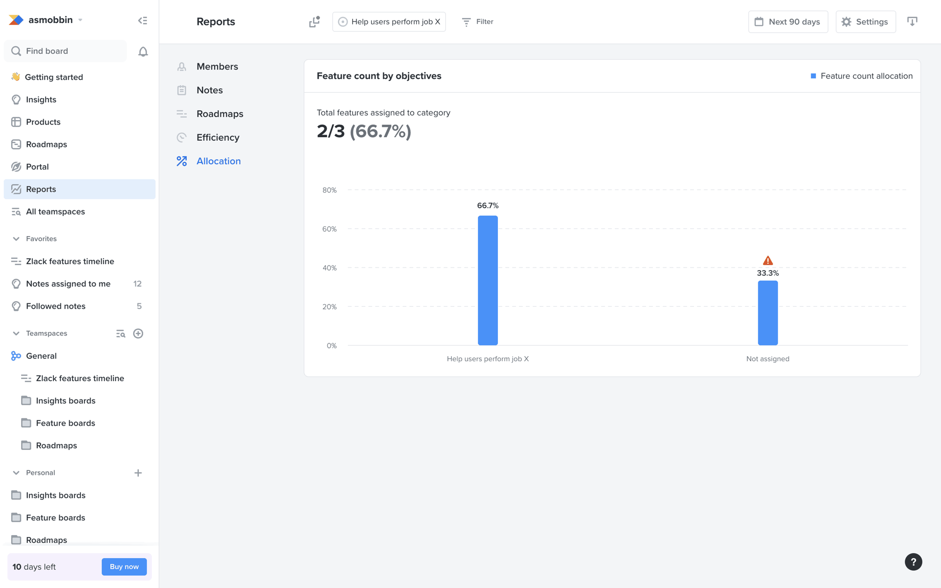The width and height of the screenshot is (941, 588).
Task: Click the search teamspaces icon
Action: coord(121,334)
